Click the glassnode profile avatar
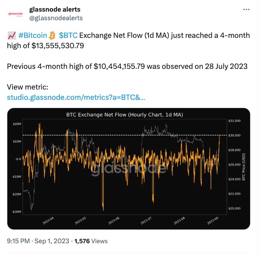Screen dimensions: 260x254 point(17,14)
